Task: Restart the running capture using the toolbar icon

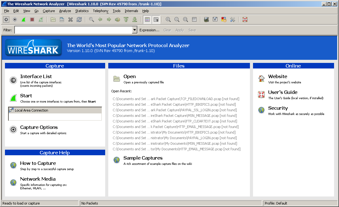Action: [x=41, y=20]
